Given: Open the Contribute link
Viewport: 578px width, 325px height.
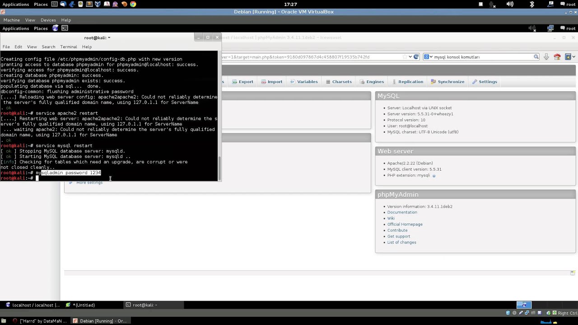Looking at the screenshot, I should pyautogui.click(x=397, y=230).
